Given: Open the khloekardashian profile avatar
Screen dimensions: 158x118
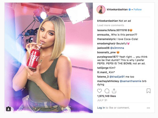Looking at the screenshot, I should tap(101, 10).
